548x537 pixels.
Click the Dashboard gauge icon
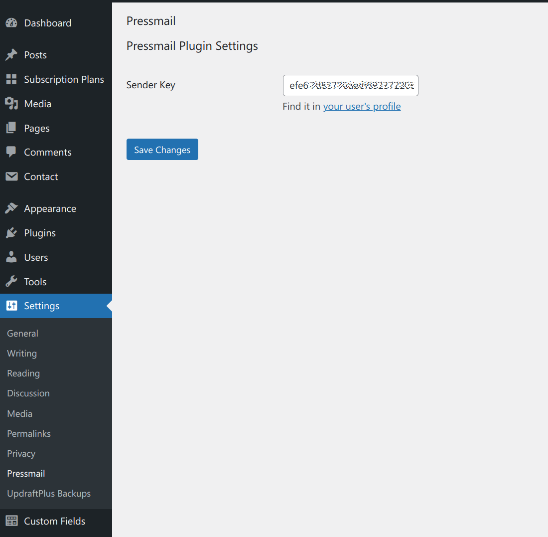pos(11,23)
